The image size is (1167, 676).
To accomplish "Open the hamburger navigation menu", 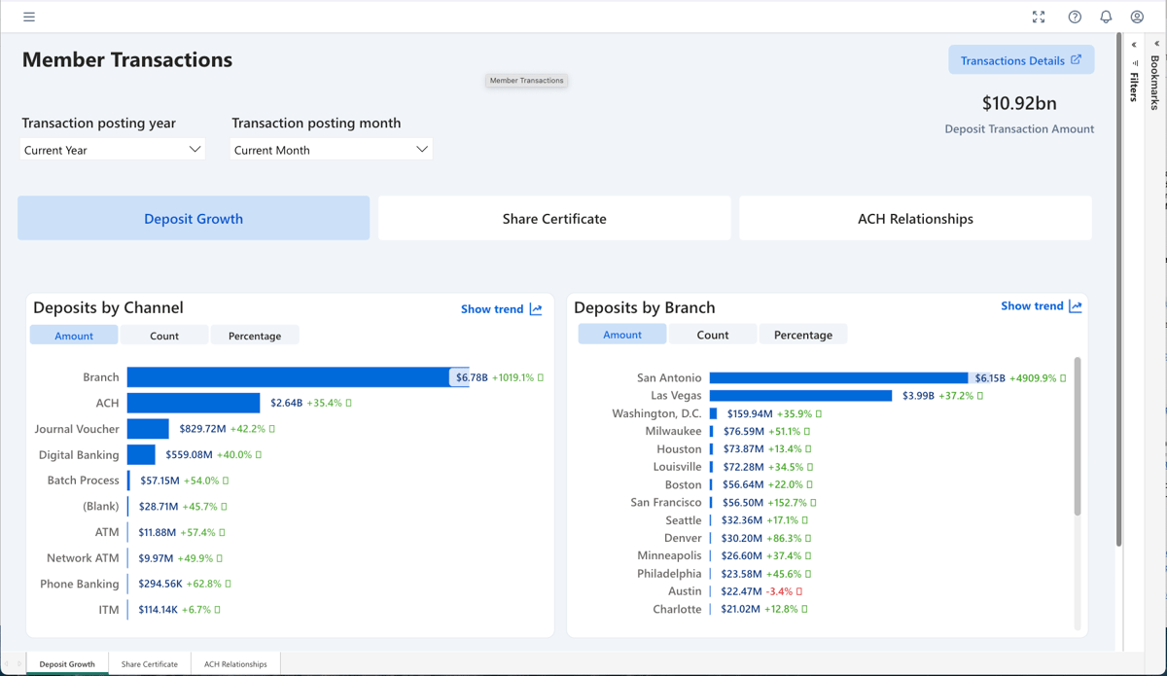I will coord(29,17).
